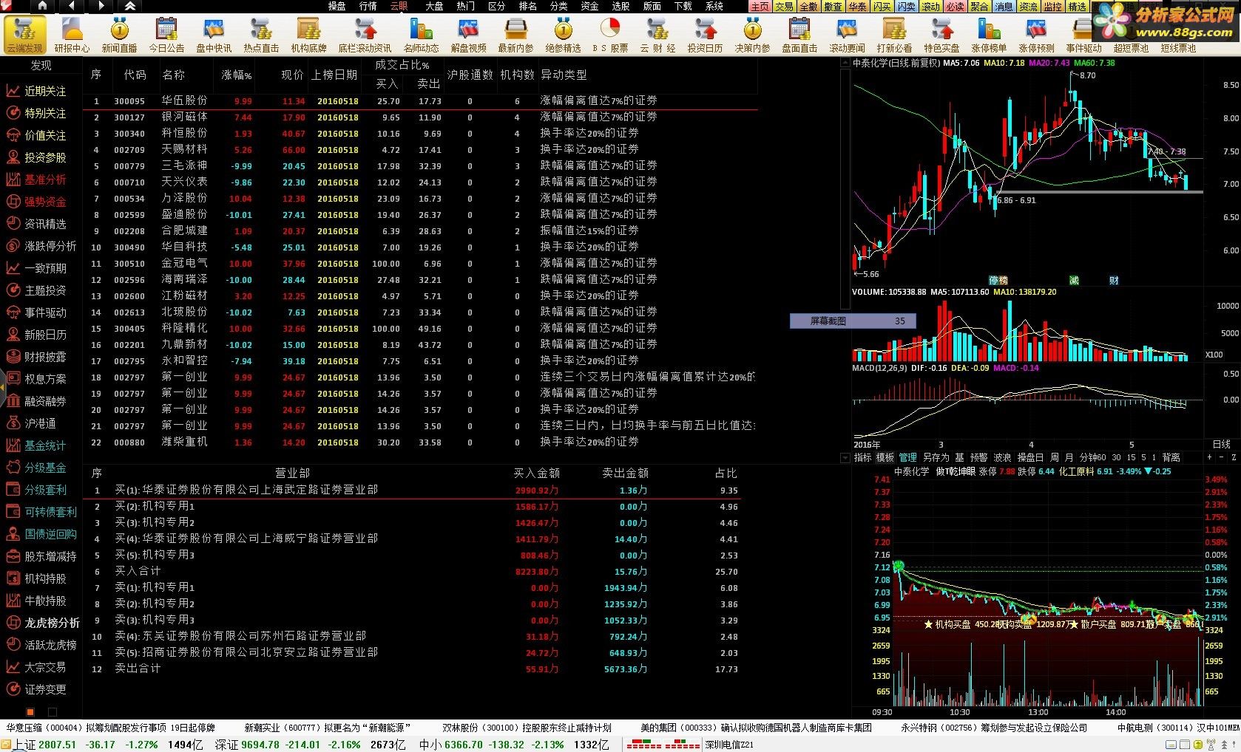Open 名师动态 toolbar icon
The image size is (1241, 752).
(421, 35)
